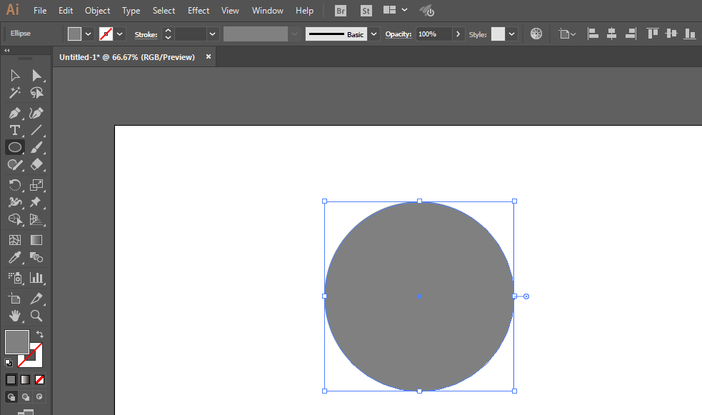Select the Blend tool
Image resolution: width=702 pixels, height=415 pixels.
(36, 257)
